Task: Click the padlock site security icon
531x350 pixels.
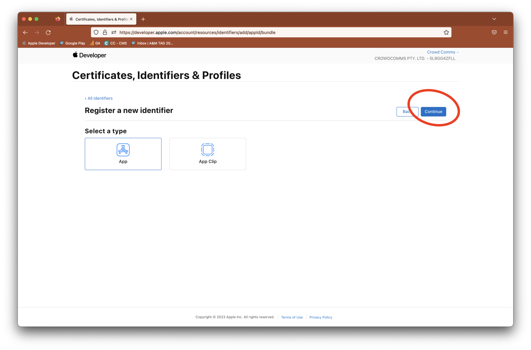Action: pyautogui.click(x=105, y=33)
